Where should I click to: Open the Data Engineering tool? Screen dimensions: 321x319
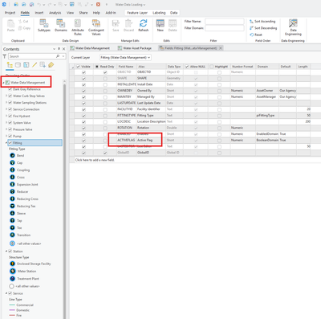293,27
